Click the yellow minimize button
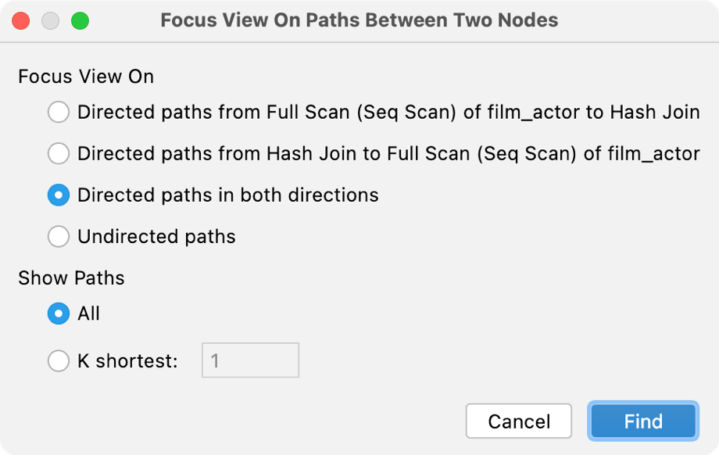This screenshot has width=719, height=455. 49,20
